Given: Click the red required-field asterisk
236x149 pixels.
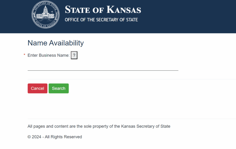Looking at the screenshot, I should pyautogui.click(x=24, y=55).
